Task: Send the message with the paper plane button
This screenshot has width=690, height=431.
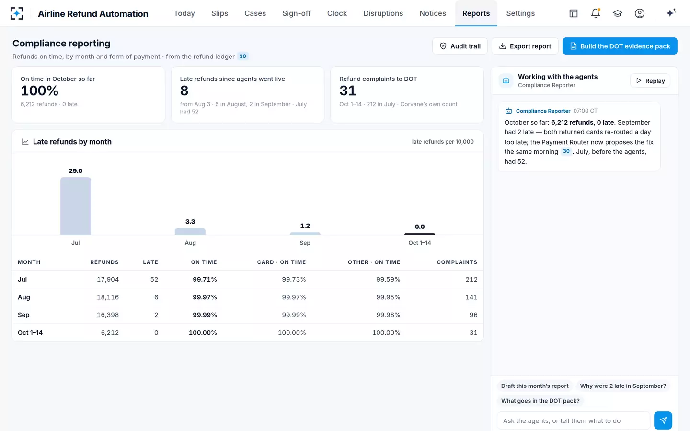Action: [663, 420]
